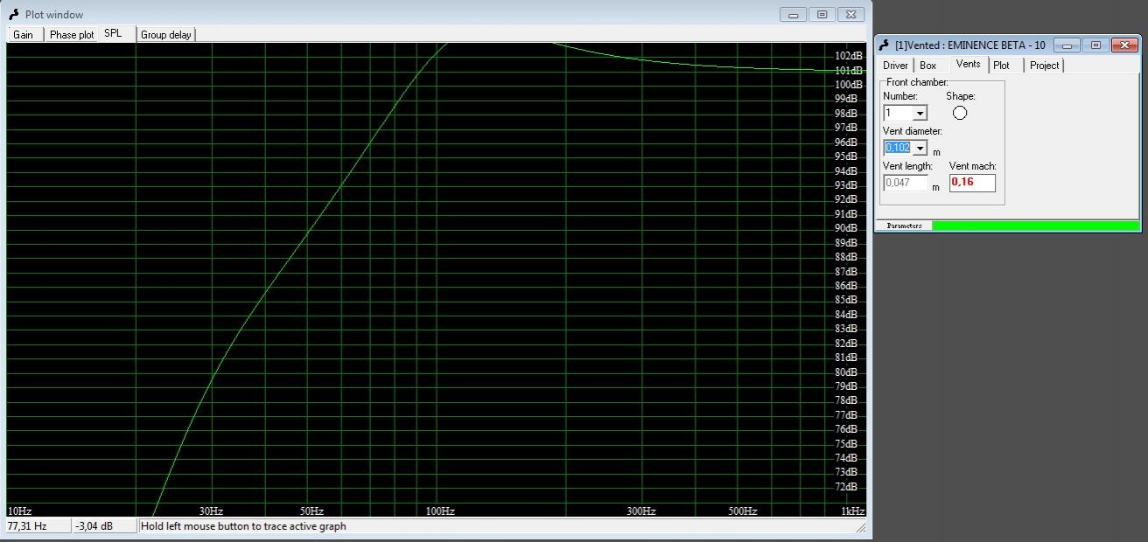Click the Vented window title icon
The height and width of the screenshot is (542, 1148).
point(884,45)
